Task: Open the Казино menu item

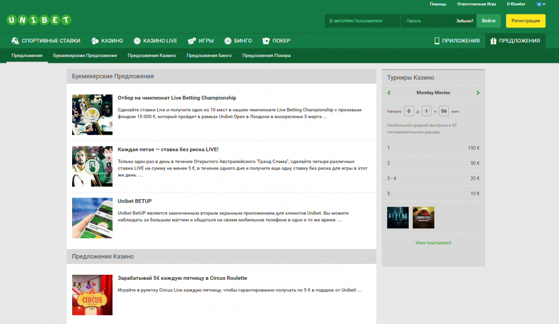Action: tap(112, 41)
